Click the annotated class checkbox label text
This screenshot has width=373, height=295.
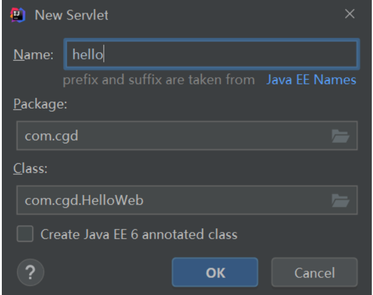coord(138,234)
